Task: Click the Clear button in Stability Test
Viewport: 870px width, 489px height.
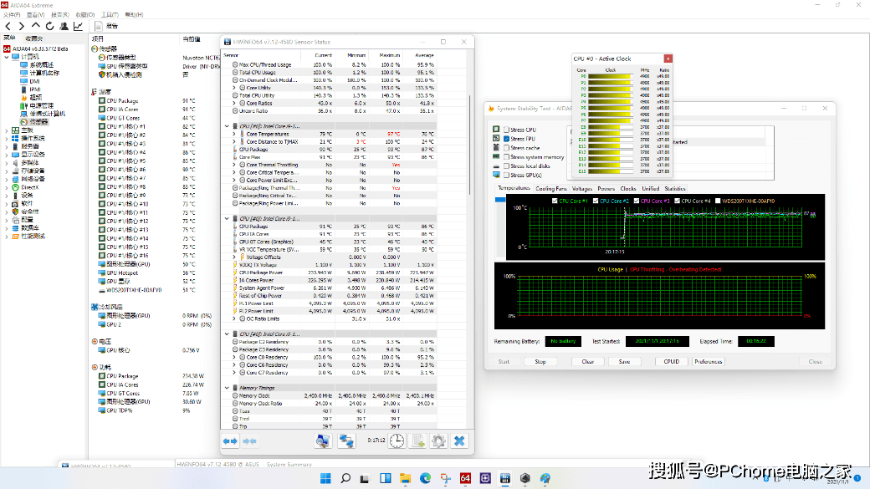Action: pyautogui.click(x=587, y=361)
